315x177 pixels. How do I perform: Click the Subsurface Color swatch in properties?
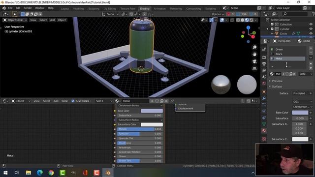click(x=300, y=139)
